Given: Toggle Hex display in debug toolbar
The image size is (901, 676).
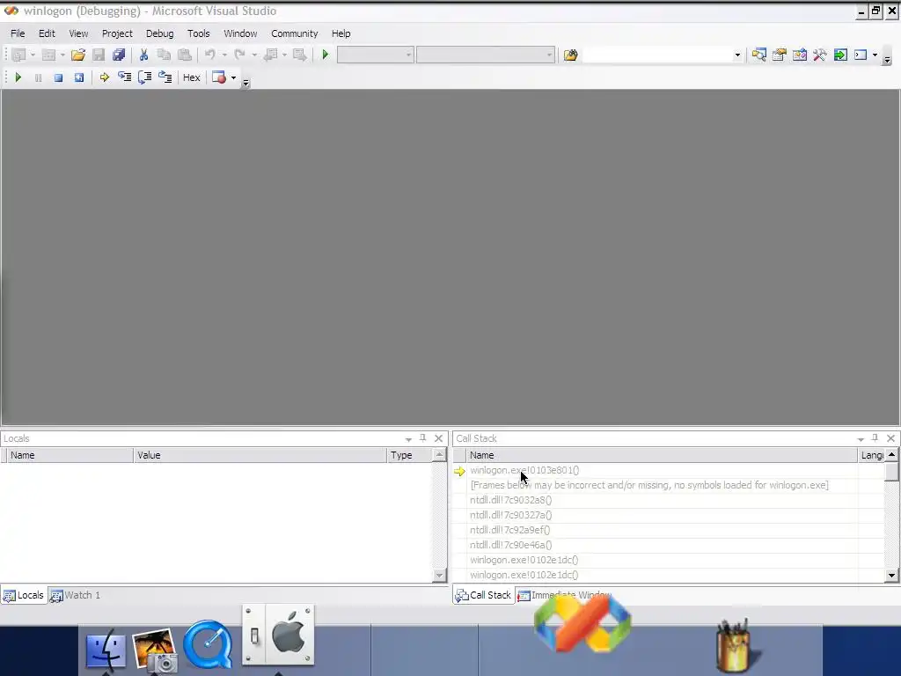Looking at the screenshot, I should tap(191, 77).
